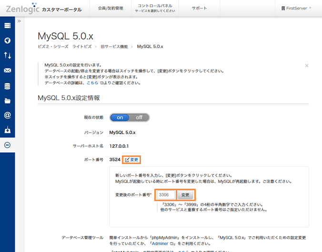Click the building icon beside FirstServer
The height and width of the screenshot is (252, 322).
(x=283, y=8)
